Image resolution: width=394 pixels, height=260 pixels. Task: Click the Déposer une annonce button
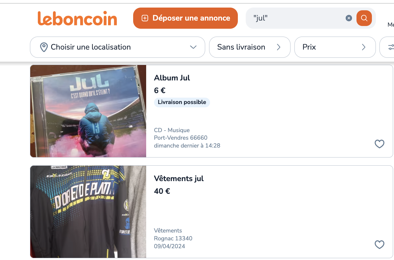click(185, 18)
